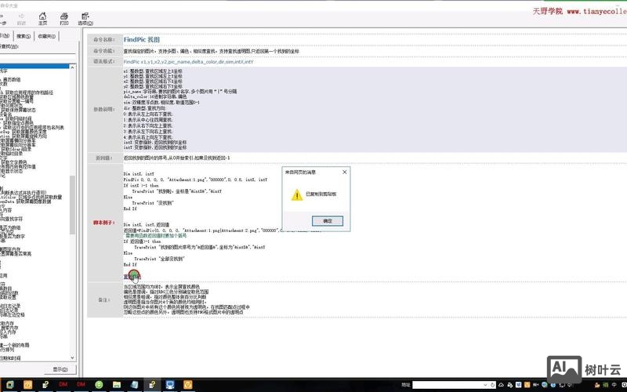This screenshot has width=627, height=392.
Task: Open the green circle app on the taskbar
Action: tap(101, 384)
